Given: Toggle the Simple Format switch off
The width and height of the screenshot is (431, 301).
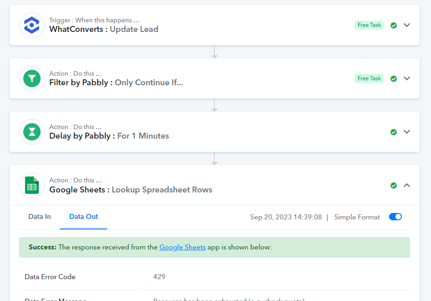Looking at the screenshot, I should [x=395, y=217].
